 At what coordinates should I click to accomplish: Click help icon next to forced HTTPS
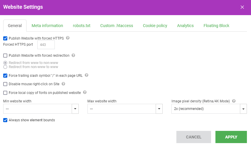coord(68,38)
